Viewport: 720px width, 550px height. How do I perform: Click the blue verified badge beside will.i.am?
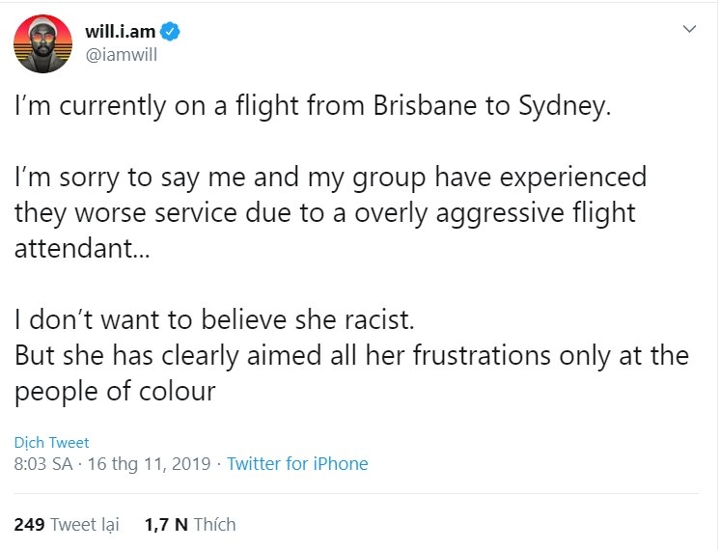tap(170, 32)
